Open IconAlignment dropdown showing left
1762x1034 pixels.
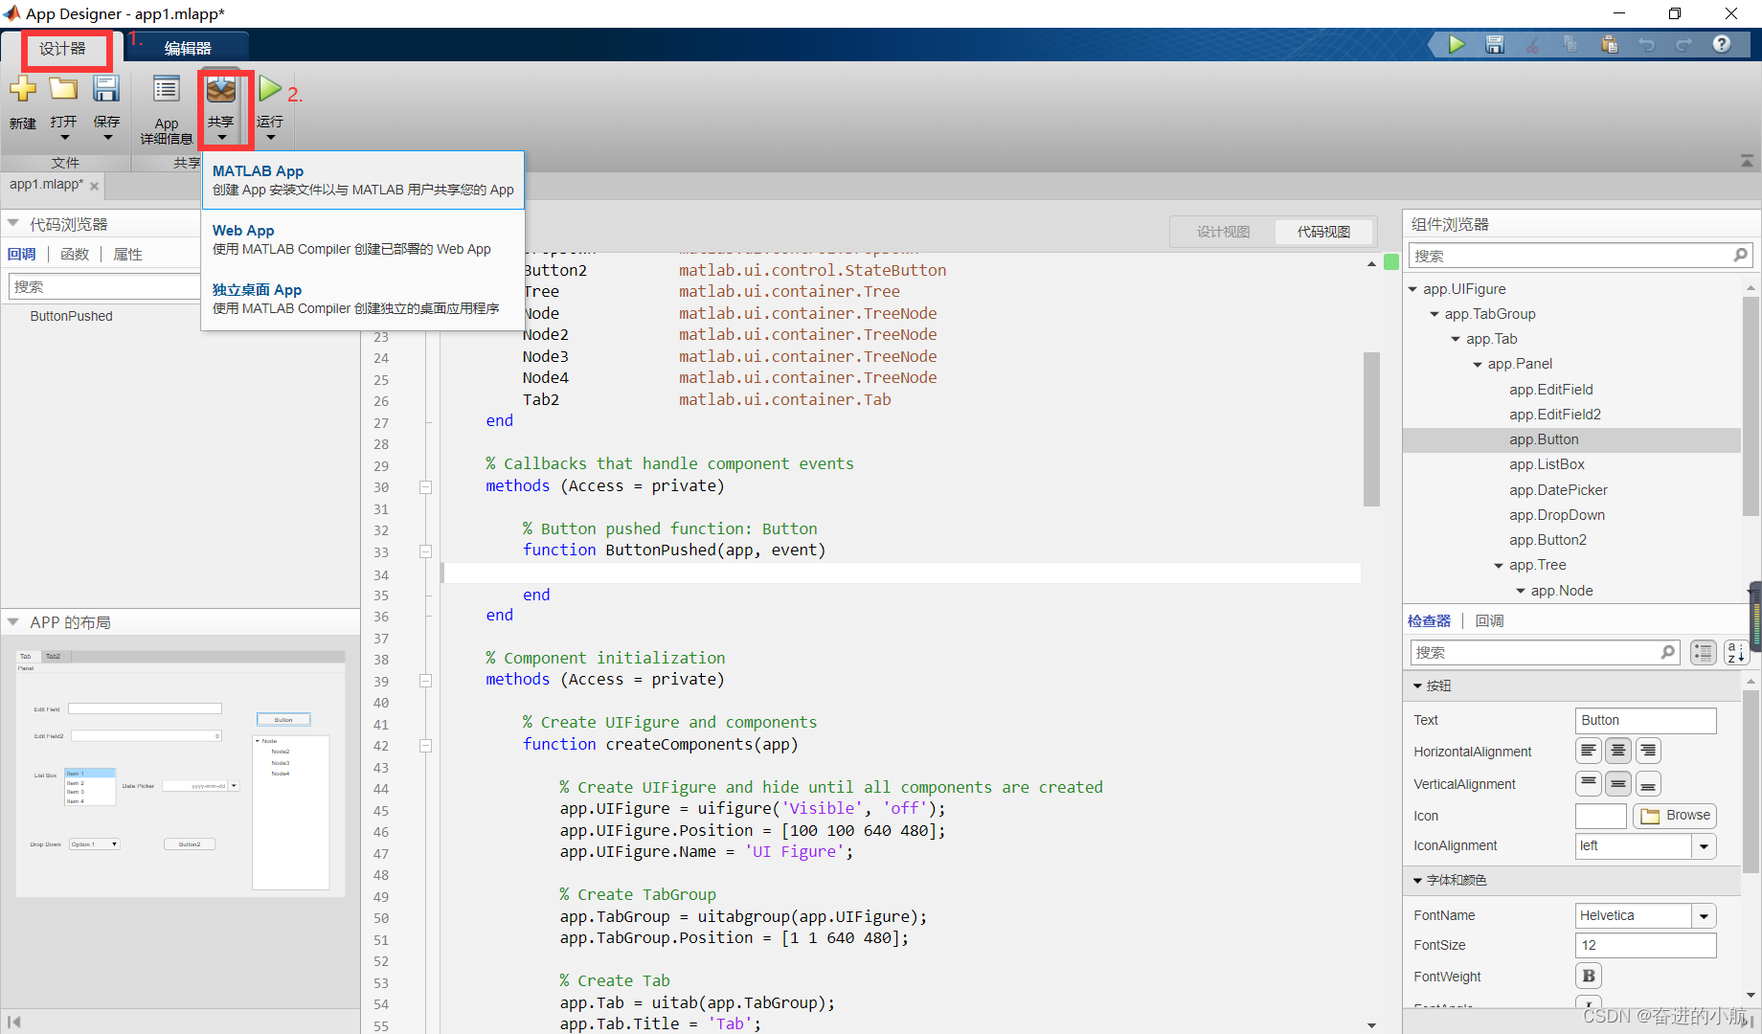coord(1704,846)
